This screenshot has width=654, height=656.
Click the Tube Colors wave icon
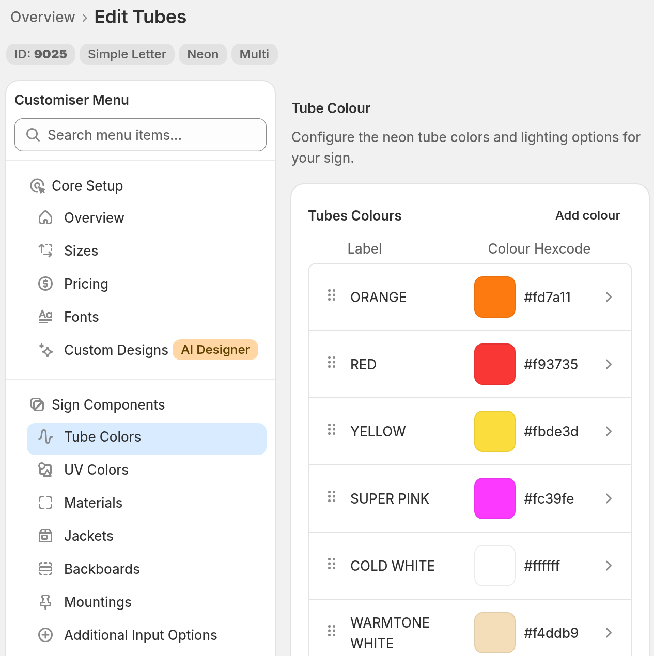[45, 436]
